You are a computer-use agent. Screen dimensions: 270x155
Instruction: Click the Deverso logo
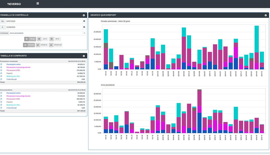[x=14, y=4]
